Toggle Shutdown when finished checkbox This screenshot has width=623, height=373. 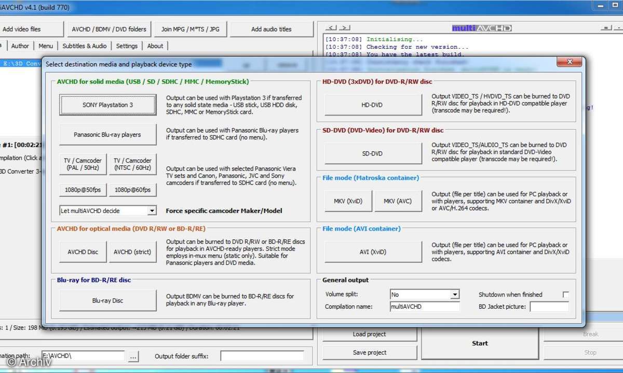pos(565,295)
